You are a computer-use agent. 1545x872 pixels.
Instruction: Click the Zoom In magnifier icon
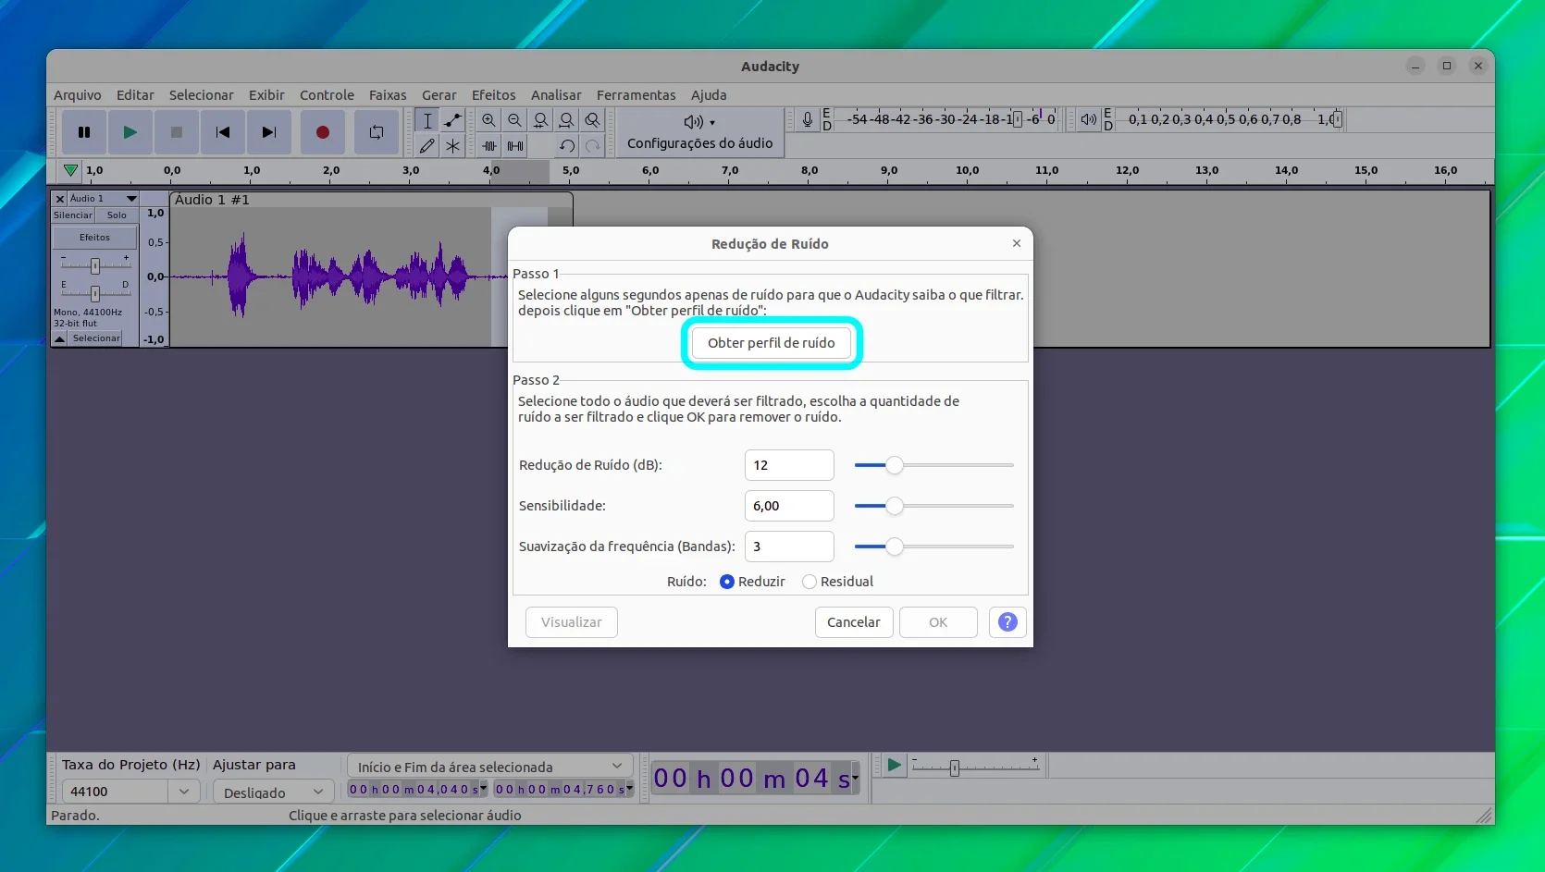click(x=488, y=120)
